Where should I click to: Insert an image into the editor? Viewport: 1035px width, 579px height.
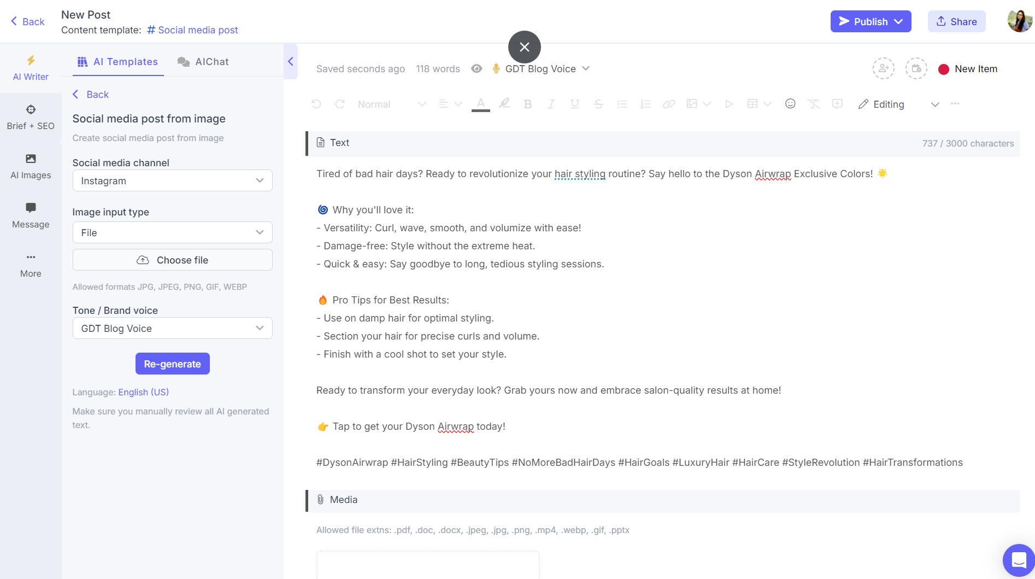pos(692,104)
